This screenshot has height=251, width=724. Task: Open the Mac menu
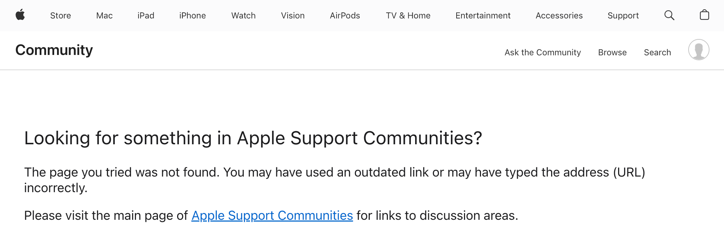[x=104, y=16]
